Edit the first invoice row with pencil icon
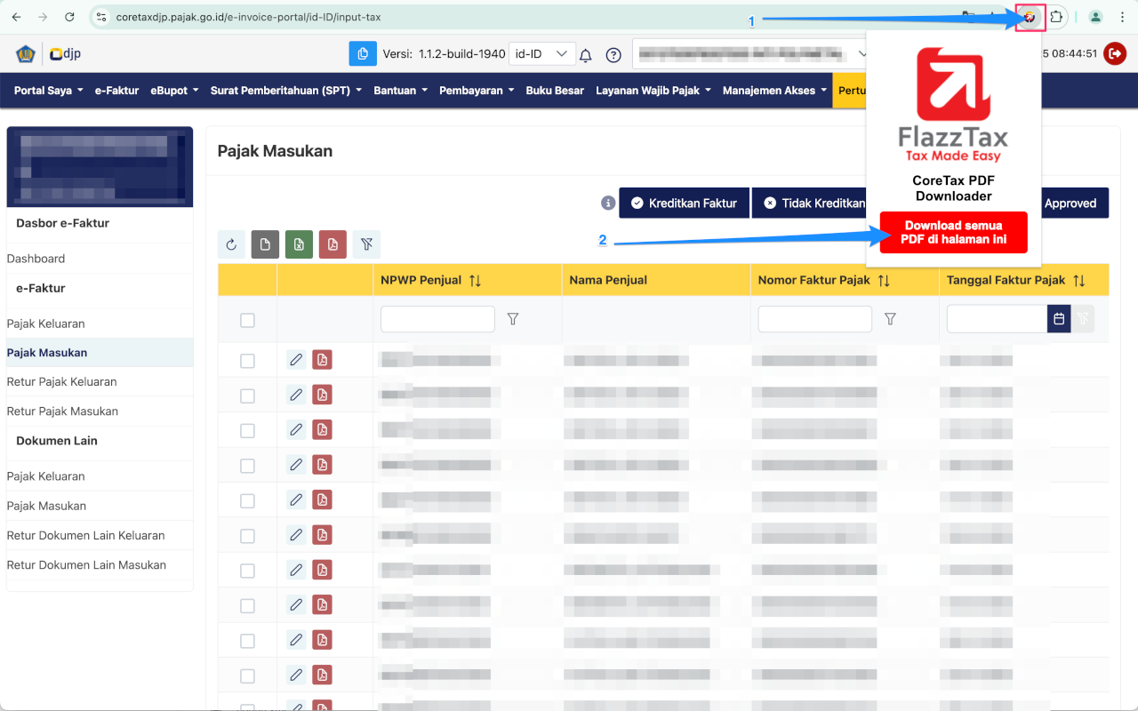The width and height of the screenshot is (1138, 711). pyautogui.click(x=296, y=359)
